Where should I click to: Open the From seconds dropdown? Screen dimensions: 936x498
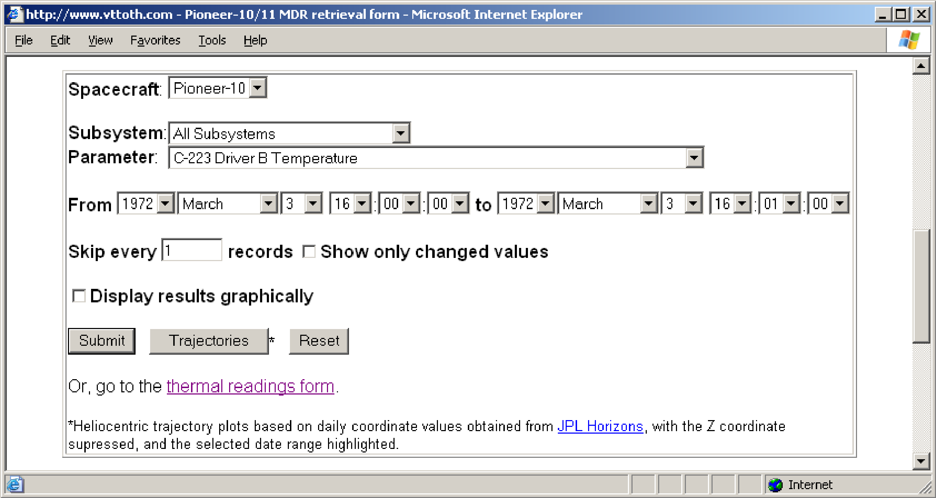point(448,203)
